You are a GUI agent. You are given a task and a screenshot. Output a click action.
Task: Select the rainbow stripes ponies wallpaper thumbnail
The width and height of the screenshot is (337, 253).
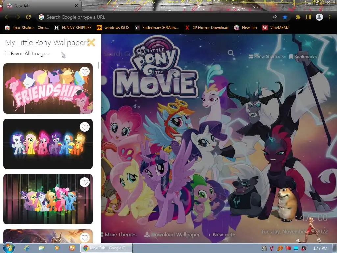pos(48,199)
